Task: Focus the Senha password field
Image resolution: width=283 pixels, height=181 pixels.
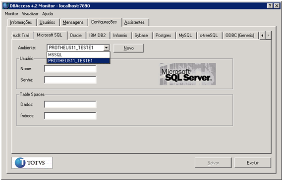Action: coord(70,80)
